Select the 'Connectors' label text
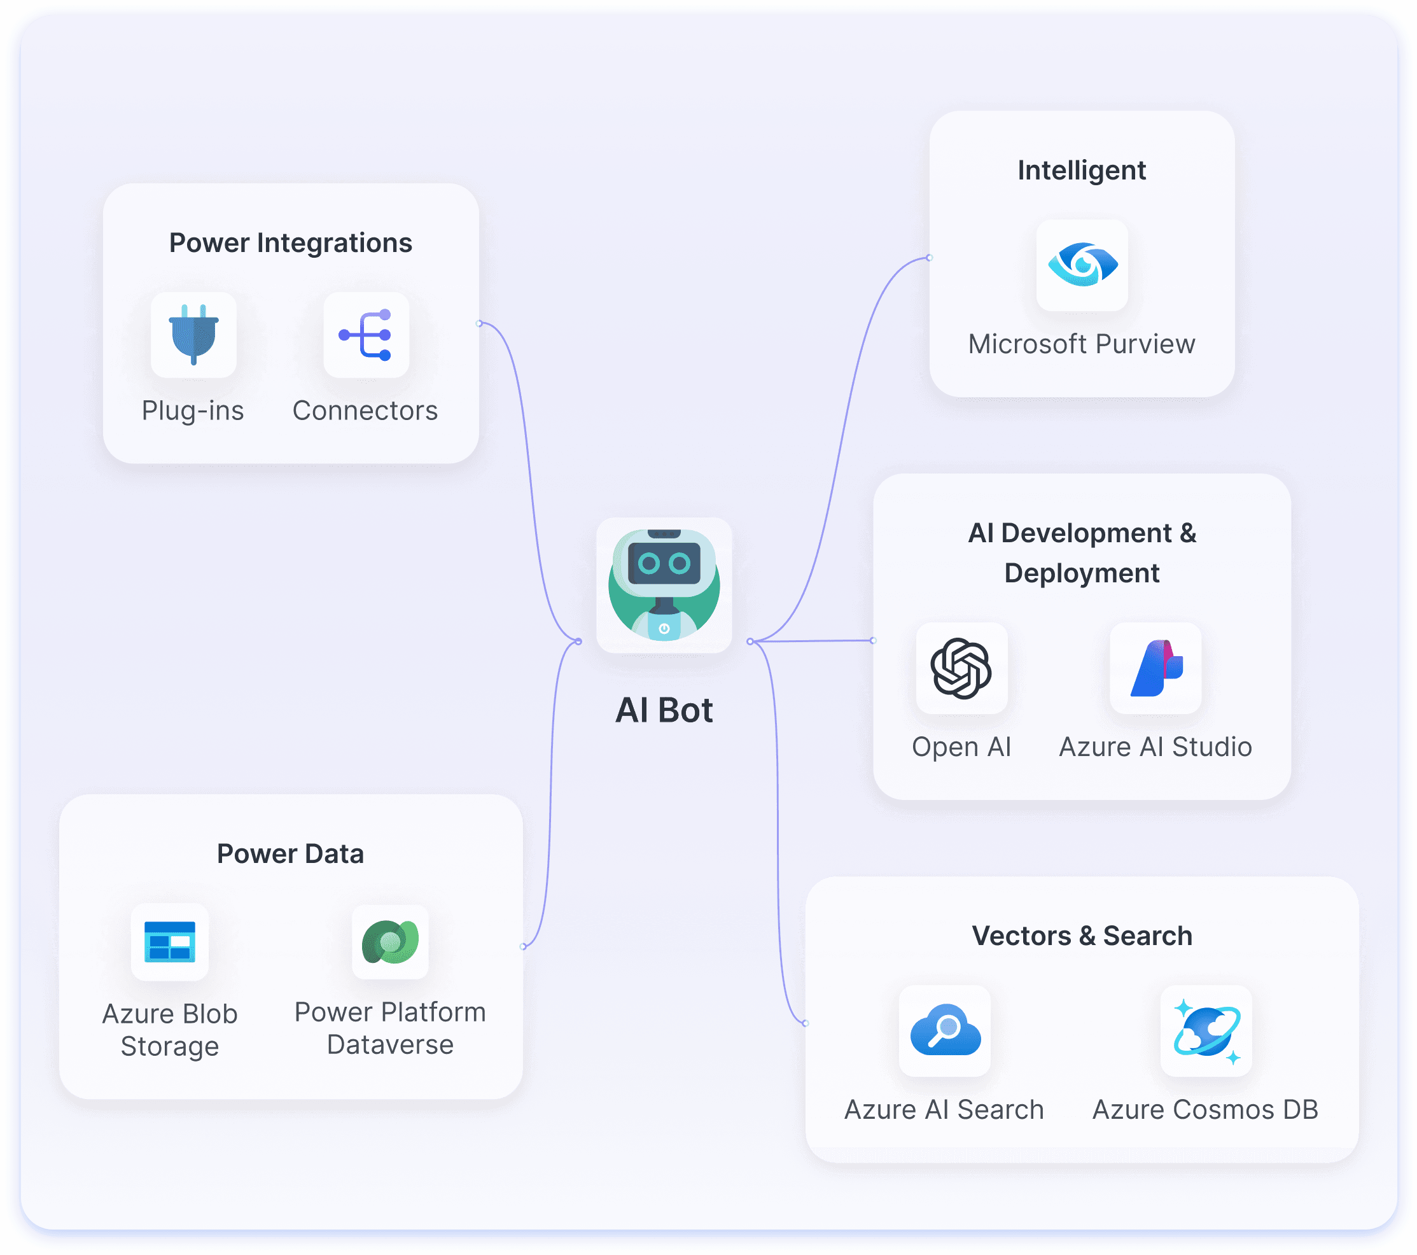1417x1255 pixels. coord(365,410)
